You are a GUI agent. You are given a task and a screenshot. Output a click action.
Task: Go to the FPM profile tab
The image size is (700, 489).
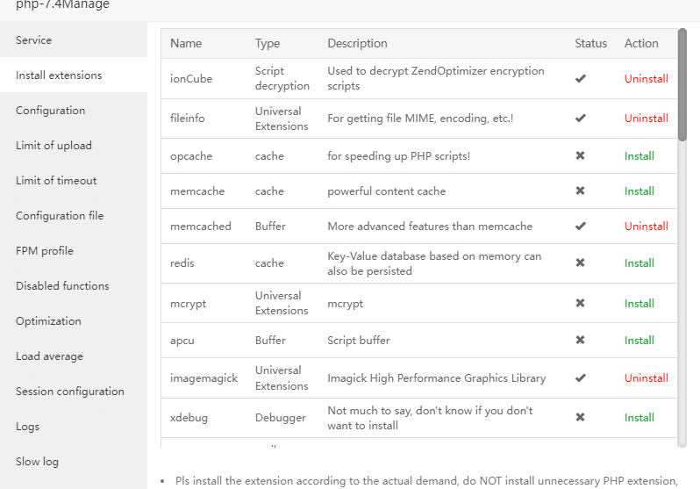coord(45,251)
